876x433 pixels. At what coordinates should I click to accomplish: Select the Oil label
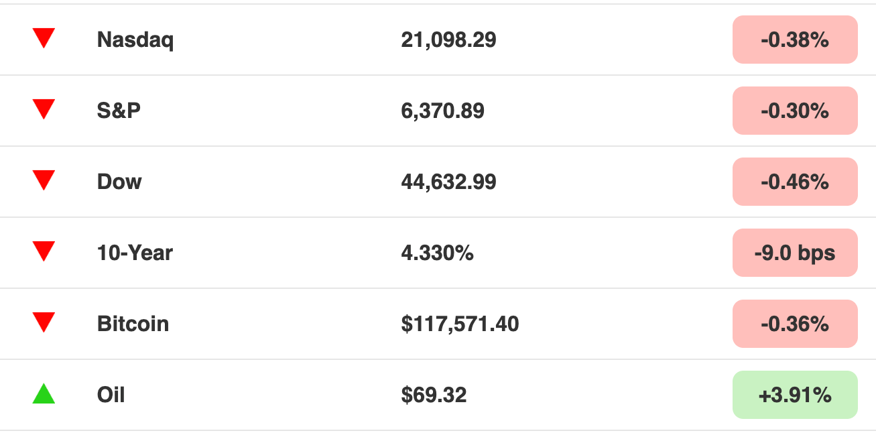click(x=111, y=395)
